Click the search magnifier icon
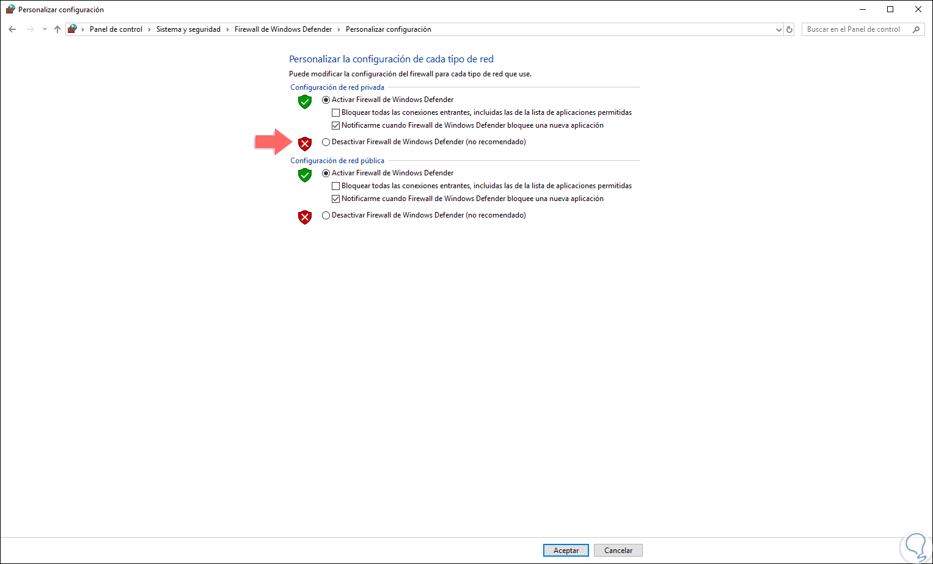The height and width of the screenshot is (564, 933). [916, 29]
